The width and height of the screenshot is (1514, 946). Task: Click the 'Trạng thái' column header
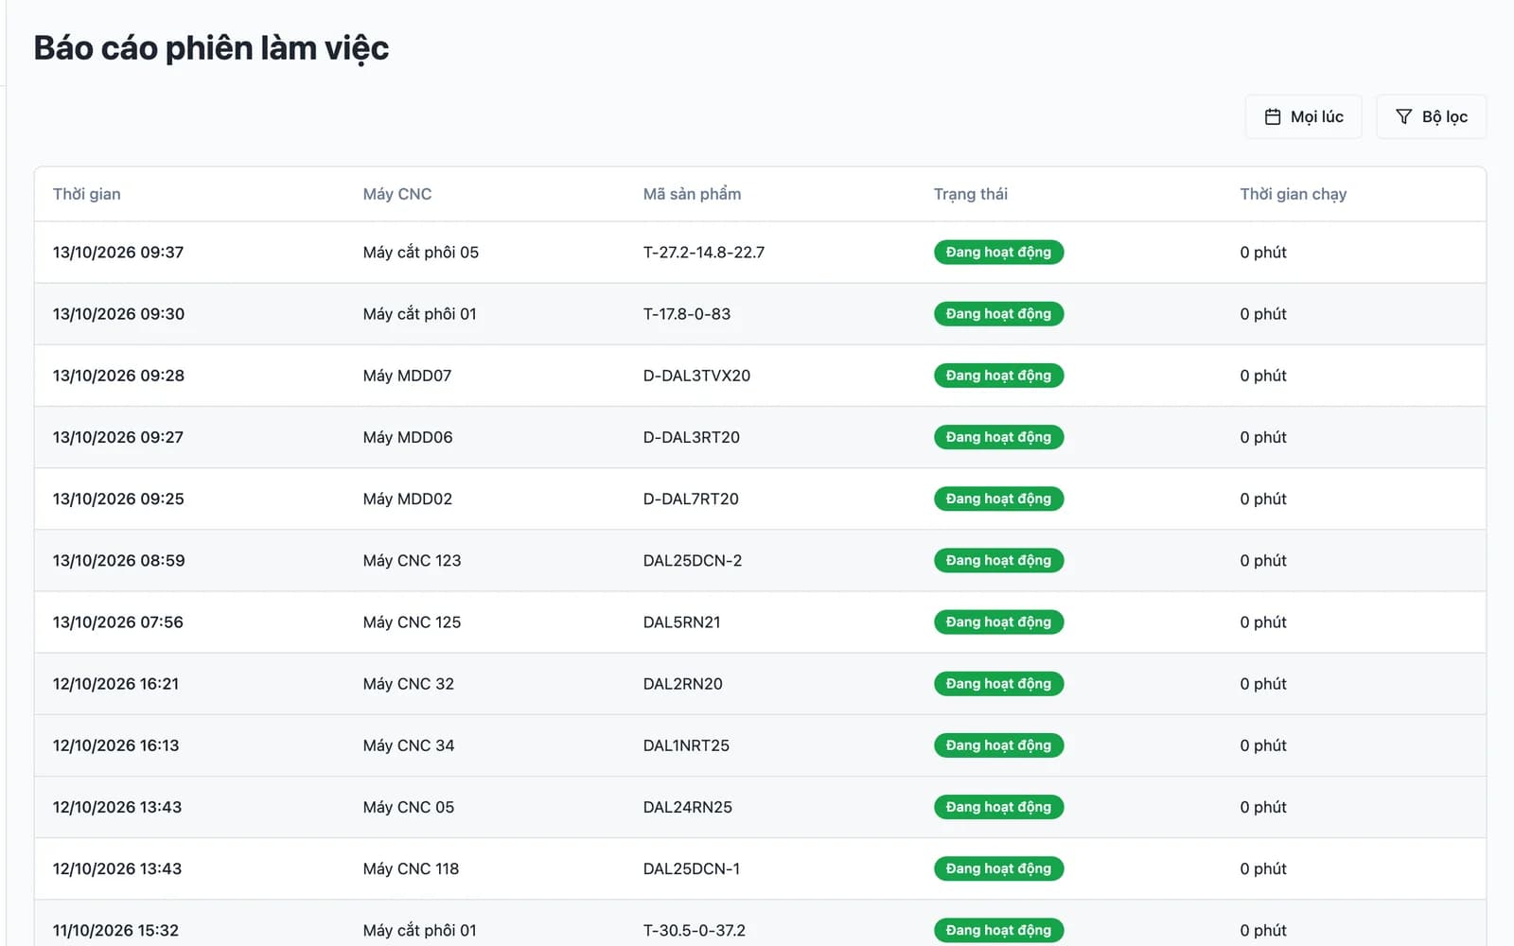pos(971,194)
